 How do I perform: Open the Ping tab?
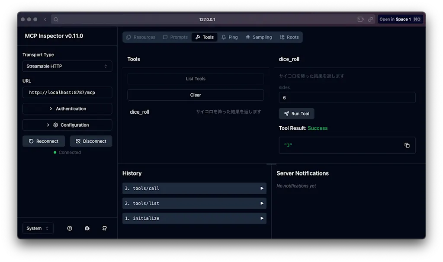[x=229, y=37]
